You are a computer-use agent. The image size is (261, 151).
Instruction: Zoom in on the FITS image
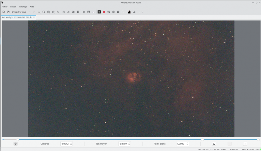coord(39,12)
